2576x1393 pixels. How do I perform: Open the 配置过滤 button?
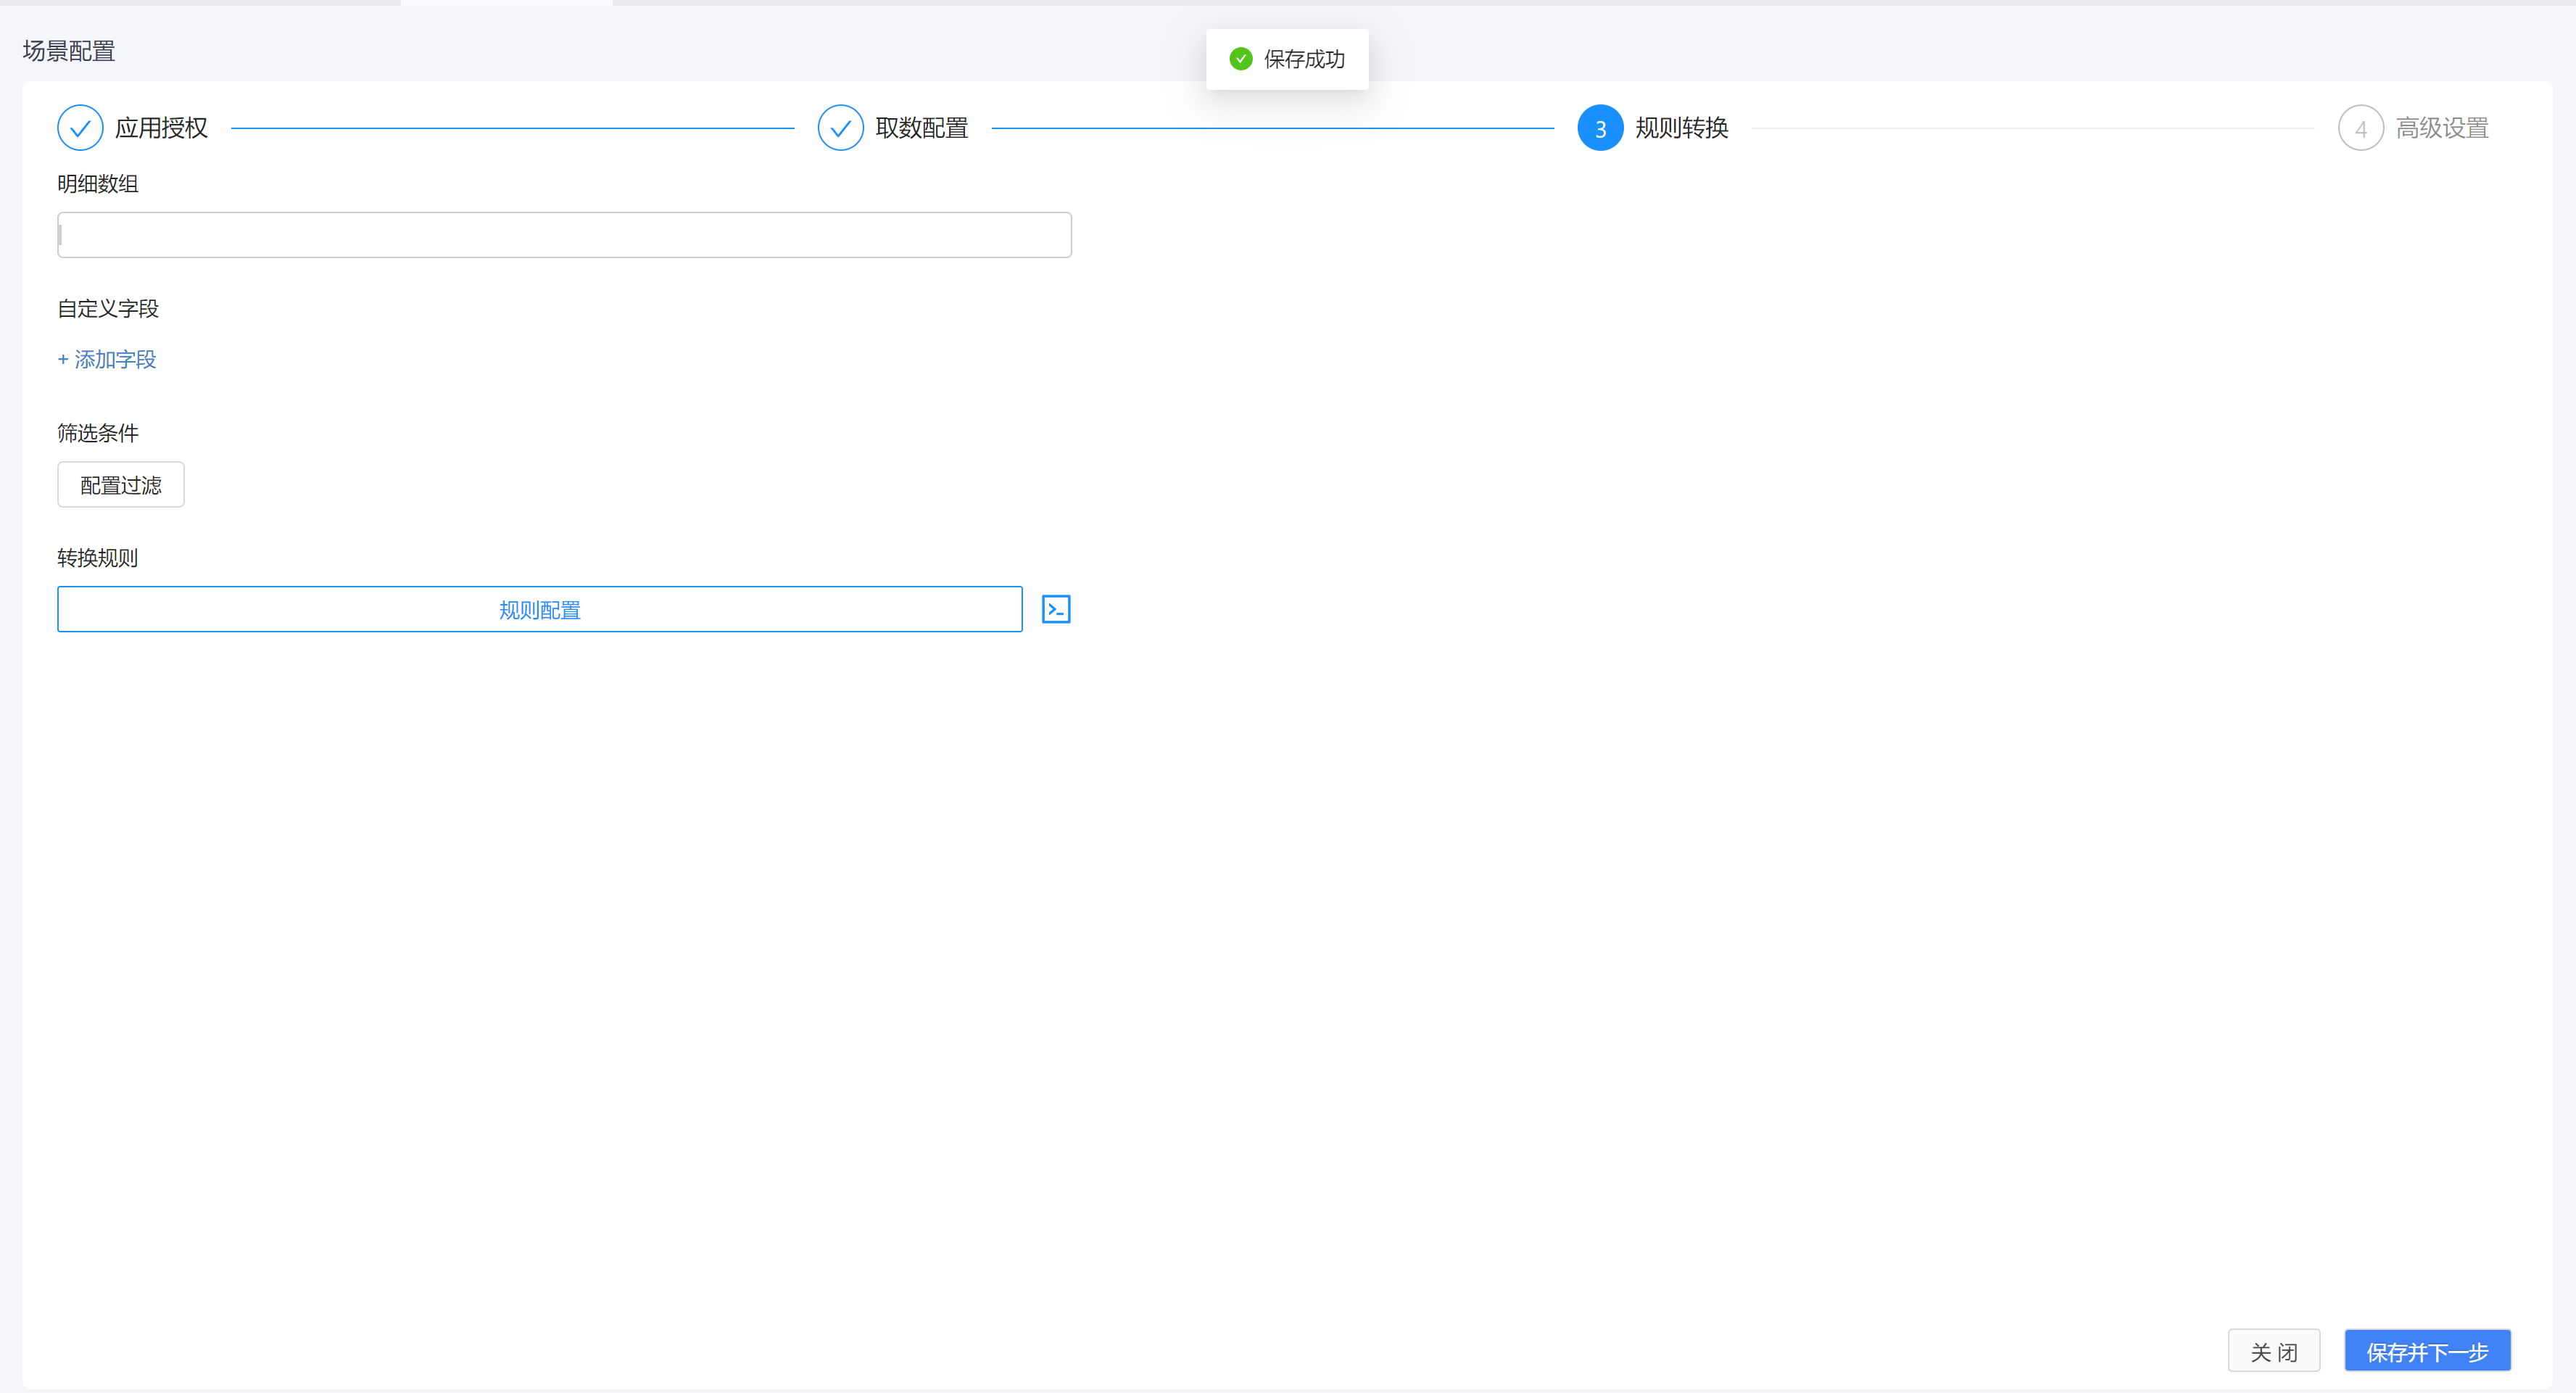point(121,485)
